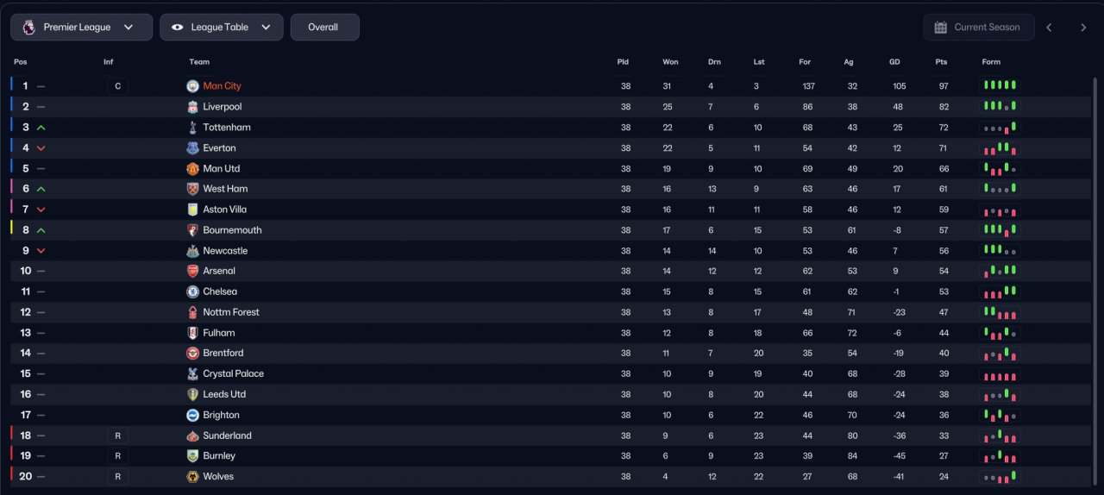The height and width of the screenshot is (495, 1104).
Task: Click the calendar icon beside Current Season
Action: 940,28
